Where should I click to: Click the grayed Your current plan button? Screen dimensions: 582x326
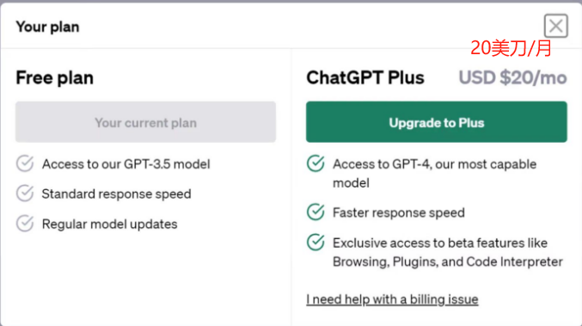(145, 122)
